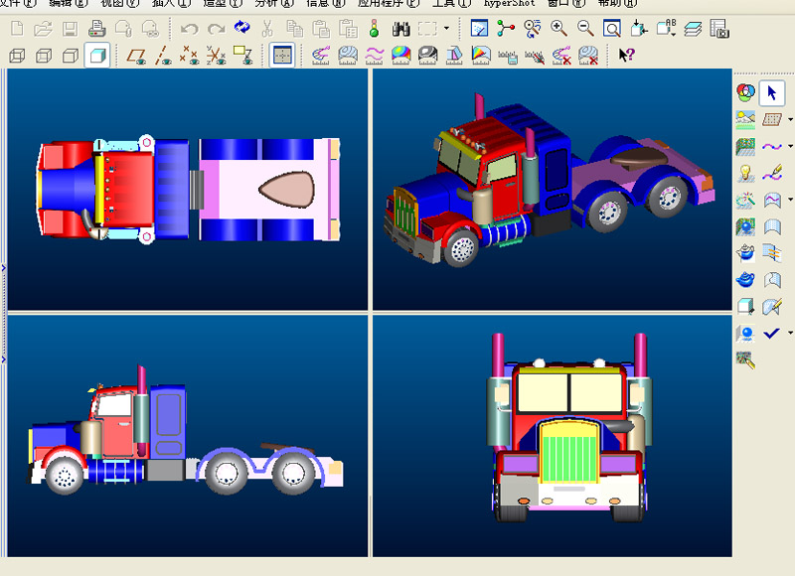The width and height of the screenshot is (795, 576).
Task: Click the Copy icon
Action: coord(294,29)
